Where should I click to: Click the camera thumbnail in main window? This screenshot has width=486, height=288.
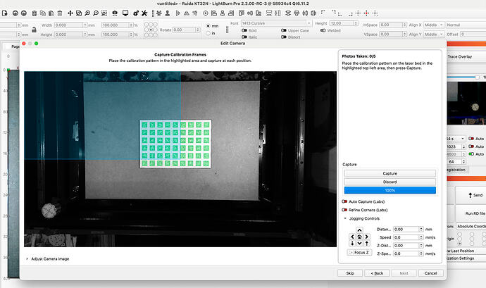tap(466, 103)
